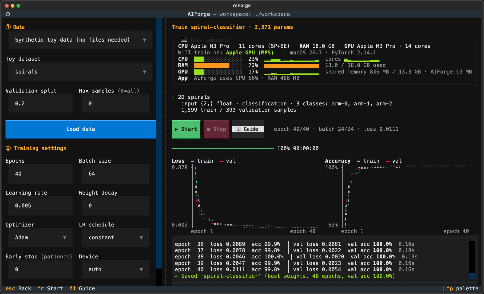The image size is (484, 294).
Task: Click 'esc Back' in the footer bar
Action: 18,289
